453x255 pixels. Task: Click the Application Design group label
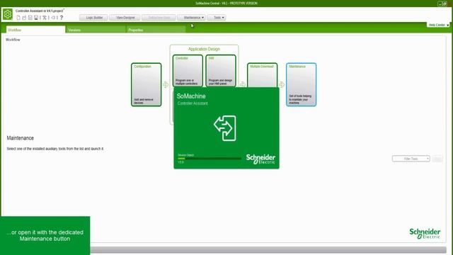coord(204,49)
